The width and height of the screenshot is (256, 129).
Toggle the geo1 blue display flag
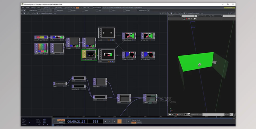(113, 40)
